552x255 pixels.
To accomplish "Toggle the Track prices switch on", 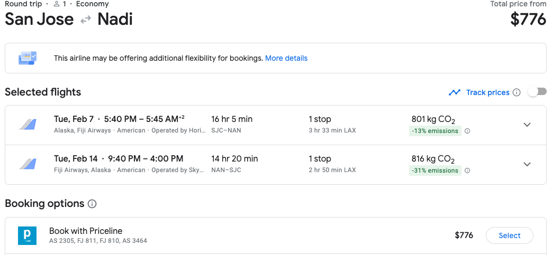I will pos(537,92).
